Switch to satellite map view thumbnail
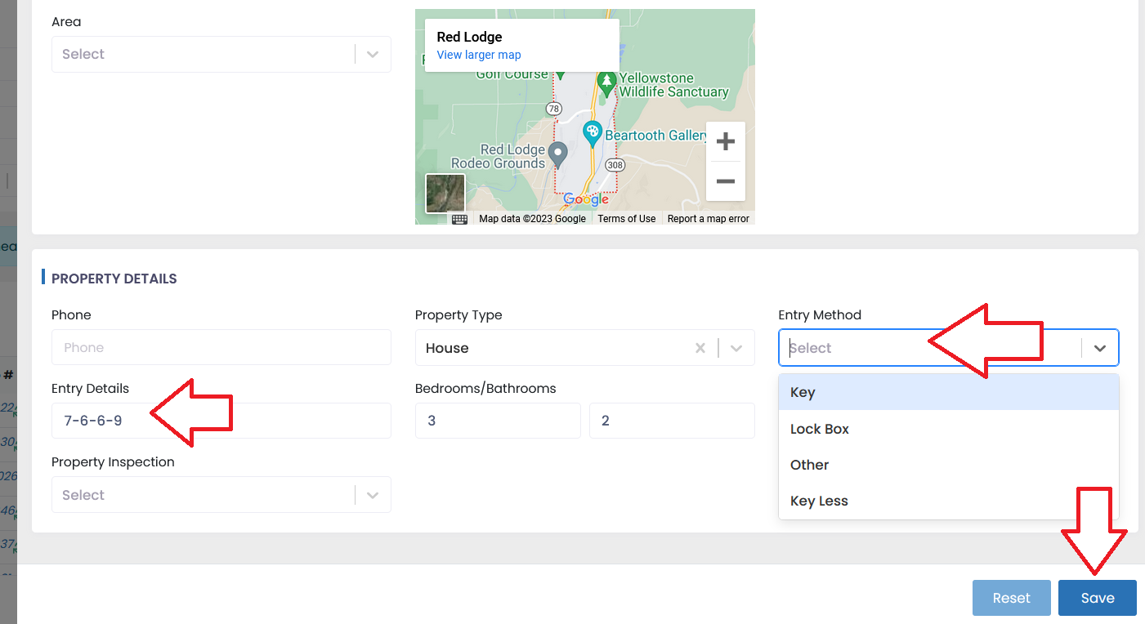 click(x=445, y=194)
